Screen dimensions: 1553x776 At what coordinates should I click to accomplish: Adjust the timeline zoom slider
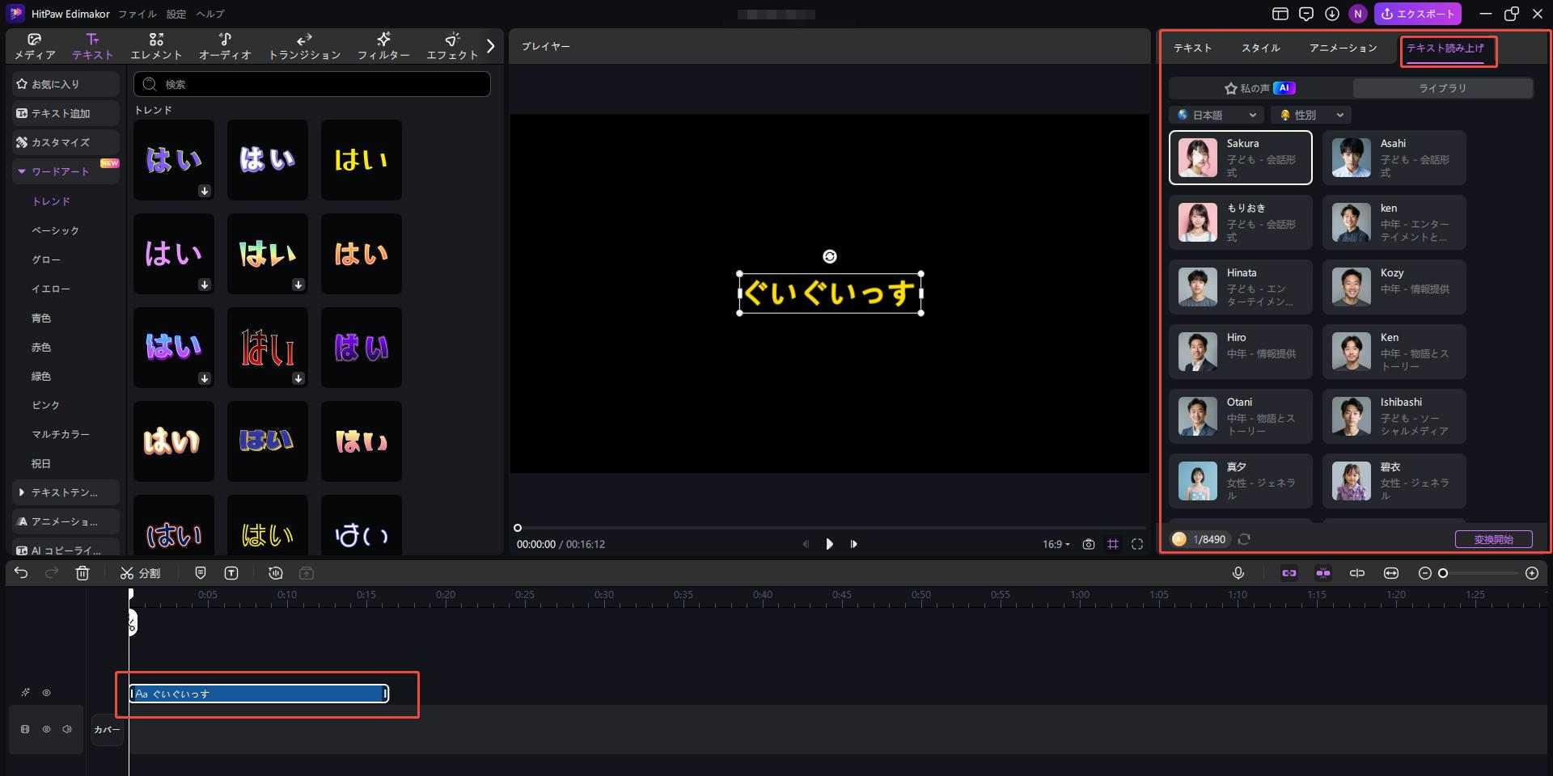(x=1443, y=573)
